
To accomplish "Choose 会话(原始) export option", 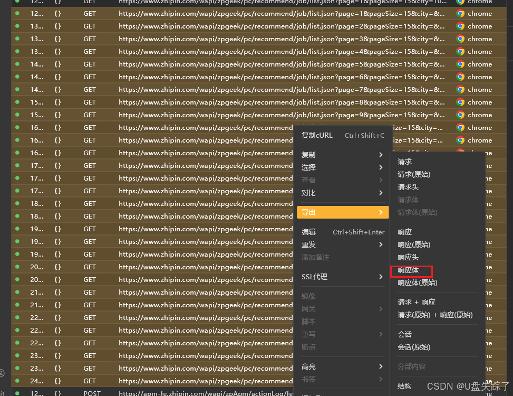I will [414, 347].
